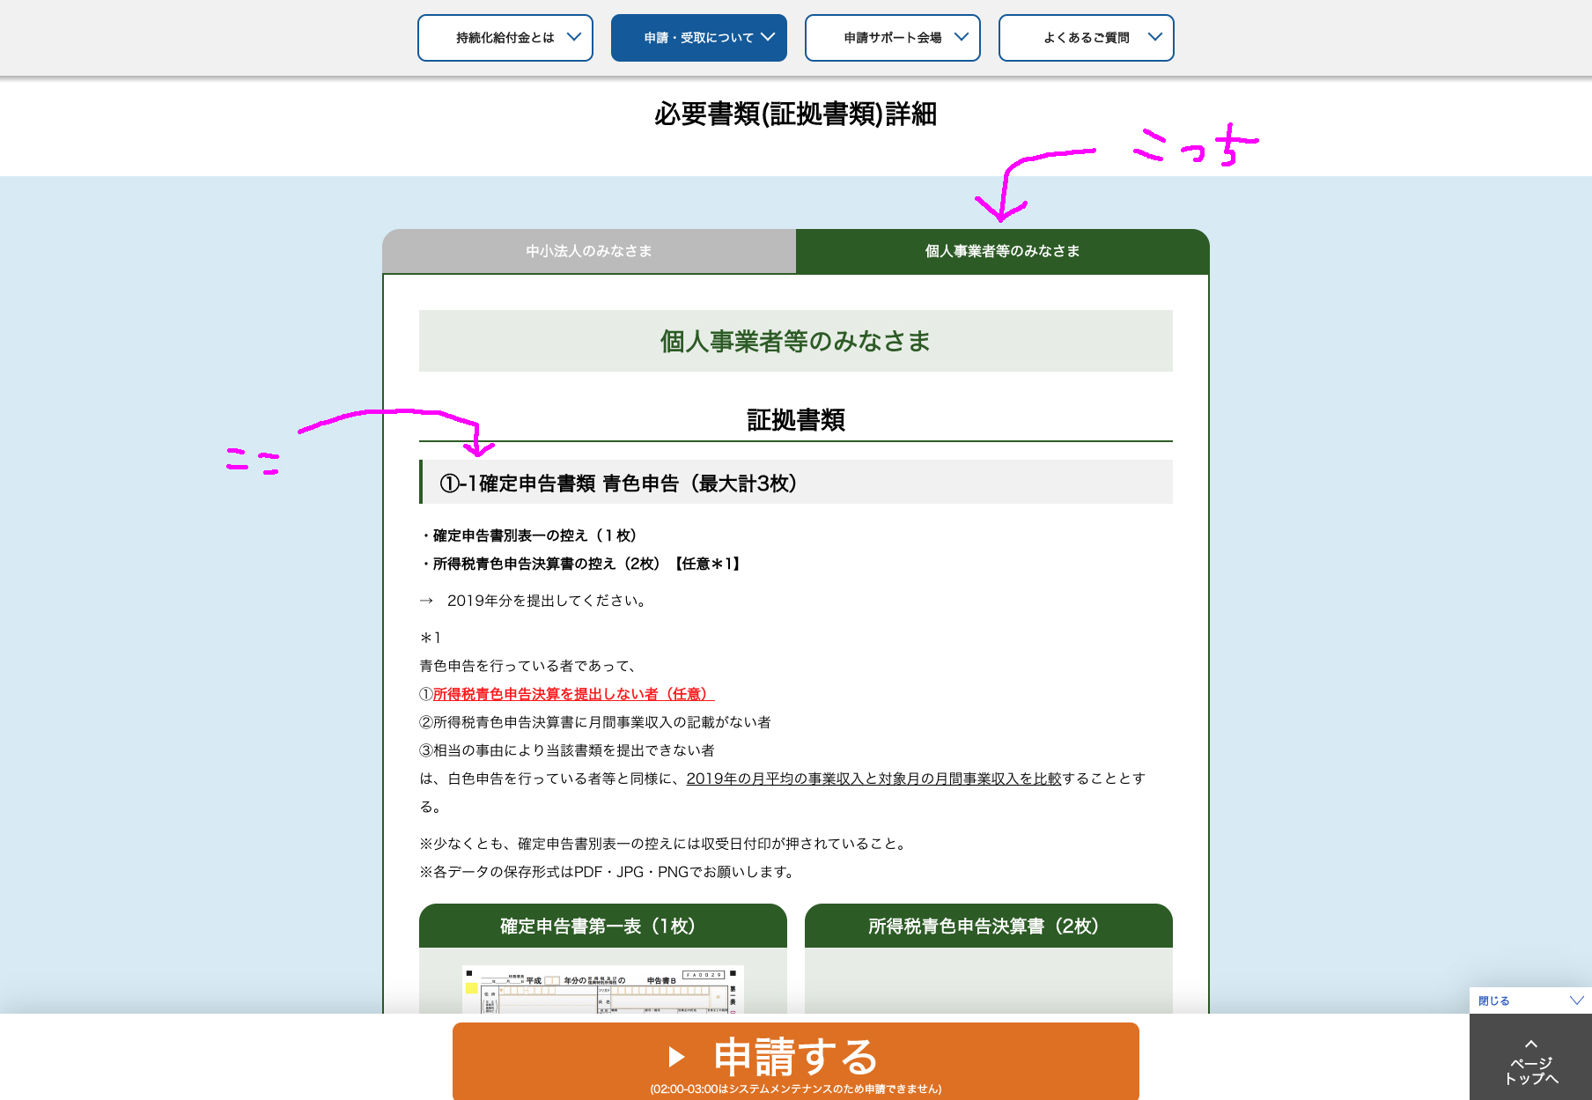
Task: Click the down chevron icon beside 閉じる
Action: (x=1576, y=1000)
